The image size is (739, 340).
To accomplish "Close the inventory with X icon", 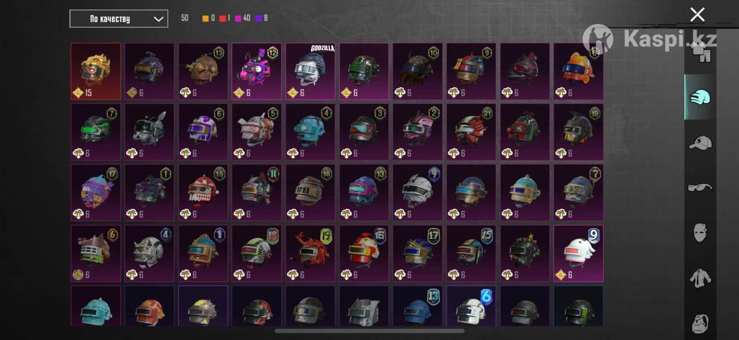I will pyautogui.click(x=697, y=15).
